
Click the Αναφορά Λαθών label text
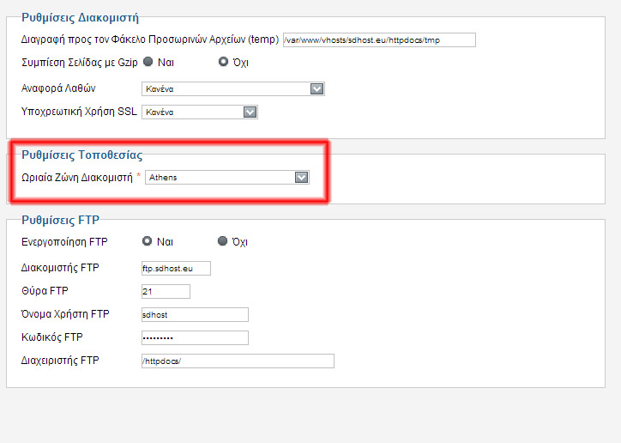[57, 88]
